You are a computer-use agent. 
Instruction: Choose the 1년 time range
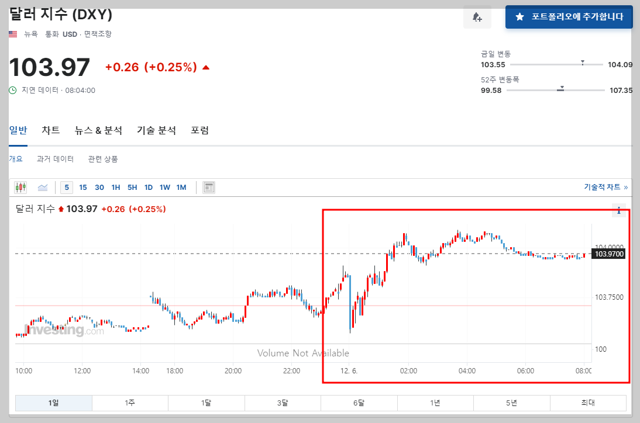click(x=435, y=403)
